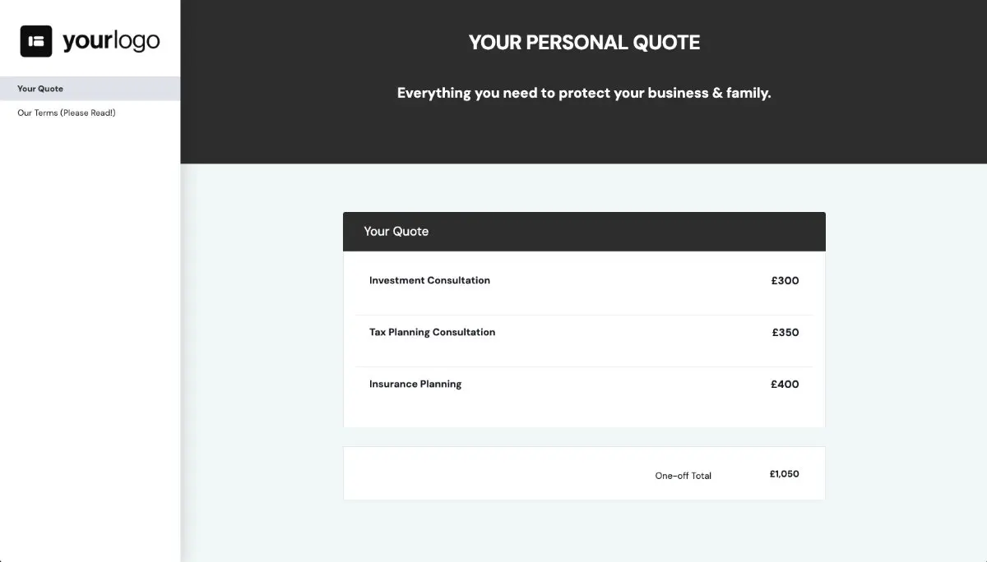Click the £400 Insurance Planning price

tap(784, 384)
